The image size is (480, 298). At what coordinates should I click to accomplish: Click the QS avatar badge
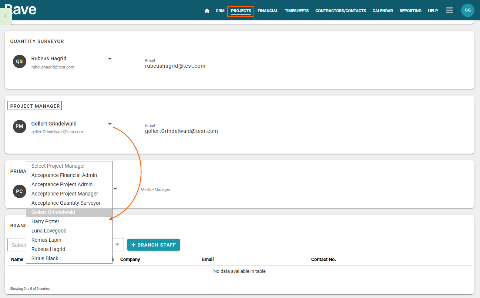(x=20, y=61)
